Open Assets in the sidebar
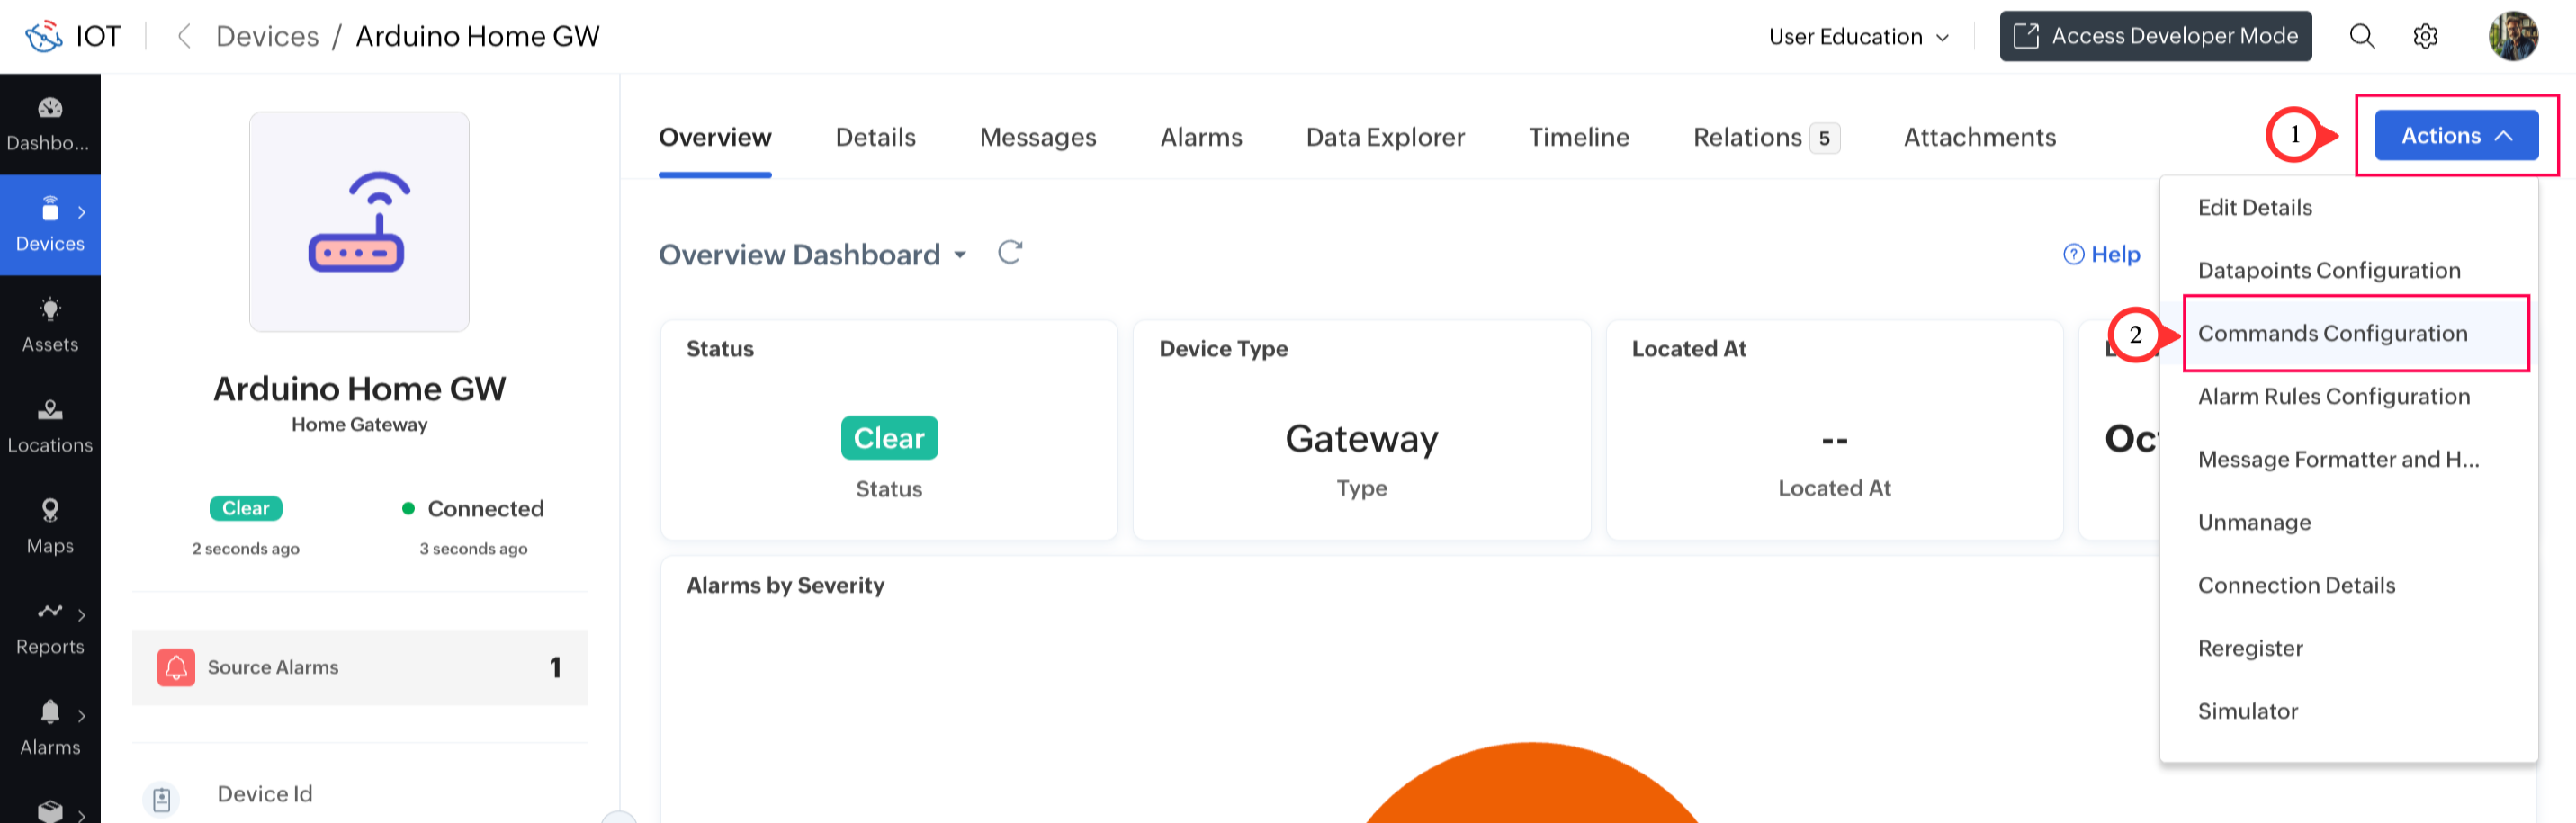 click(x=50, y=326)
